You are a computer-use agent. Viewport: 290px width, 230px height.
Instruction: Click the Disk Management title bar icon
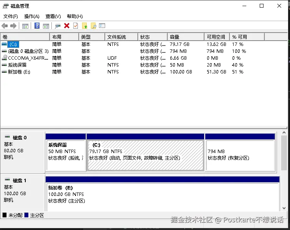pos(6,6)
